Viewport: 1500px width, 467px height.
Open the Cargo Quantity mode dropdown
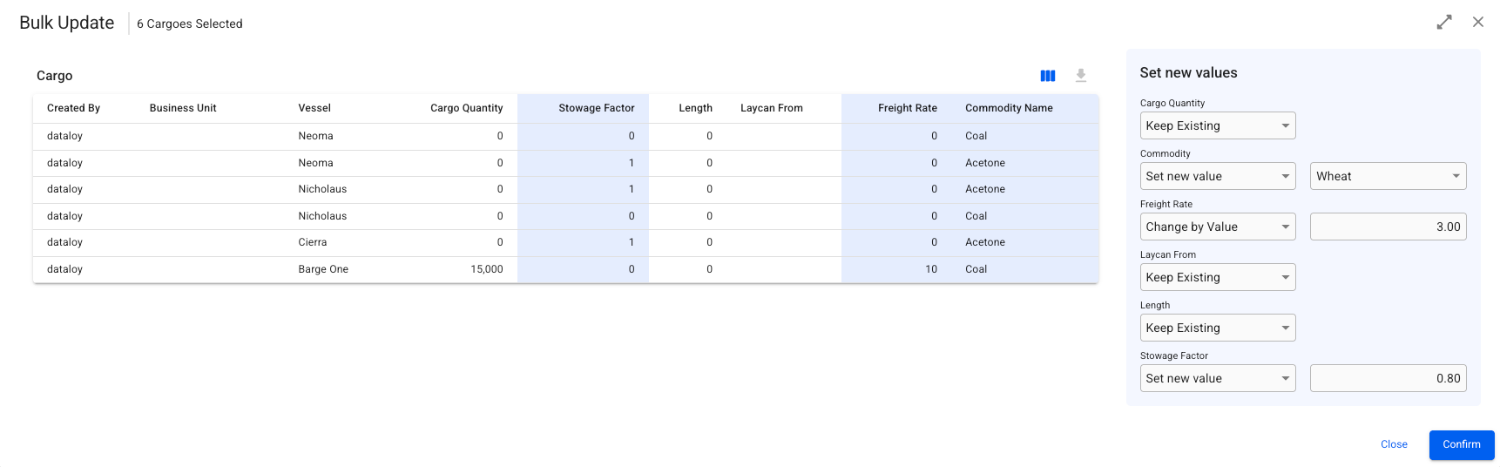coord(1217,125)
